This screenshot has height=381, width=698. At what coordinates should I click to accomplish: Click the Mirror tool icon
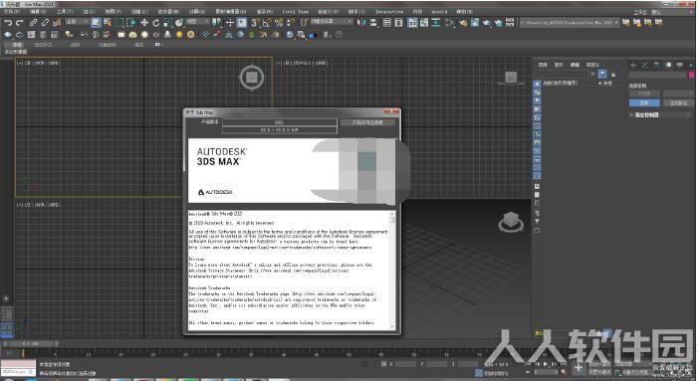pos(361,23)
